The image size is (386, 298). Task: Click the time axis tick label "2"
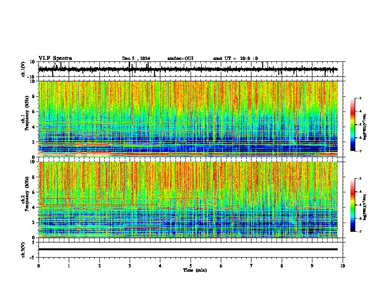pos(99,266)
